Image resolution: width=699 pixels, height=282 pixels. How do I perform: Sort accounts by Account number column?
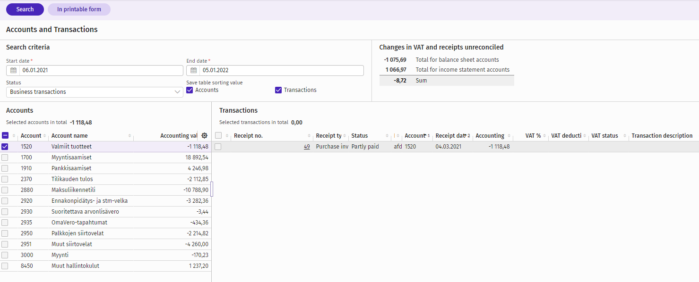45,136
